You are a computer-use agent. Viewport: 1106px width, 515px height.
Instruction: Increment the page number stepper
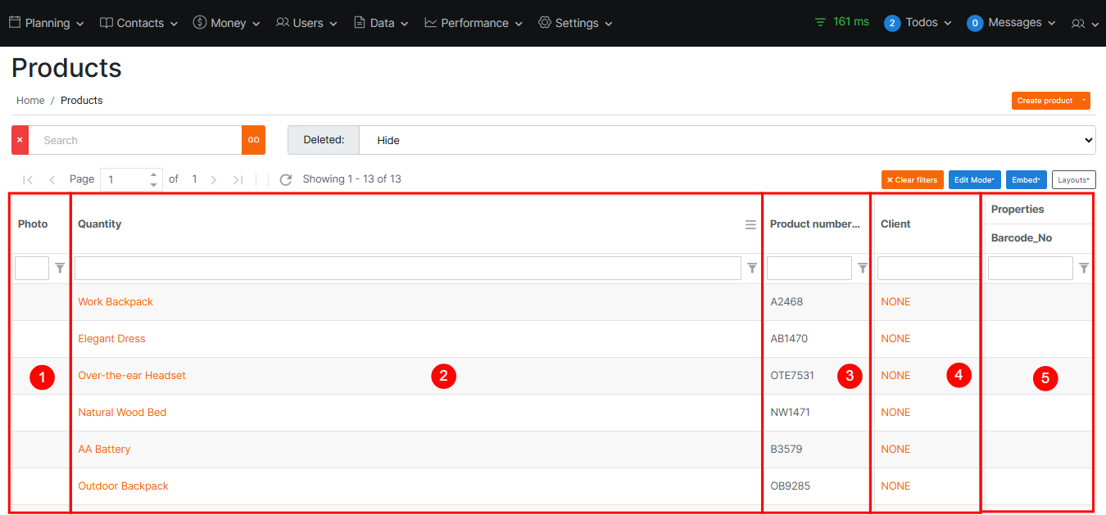(153, 174)
